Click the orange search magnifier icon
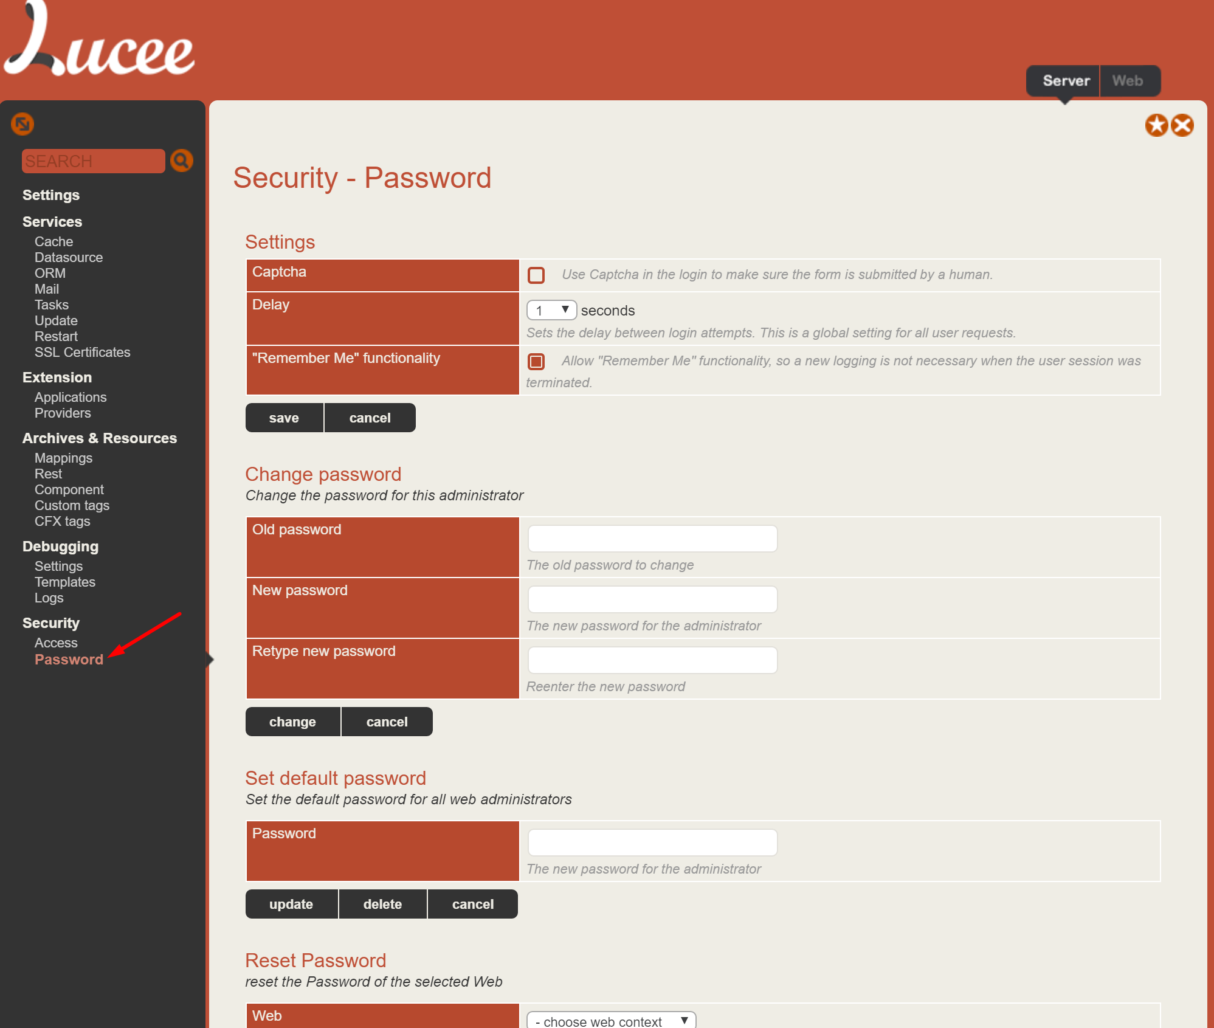This screenshot has width=1214, height=1028. (181, 160)
